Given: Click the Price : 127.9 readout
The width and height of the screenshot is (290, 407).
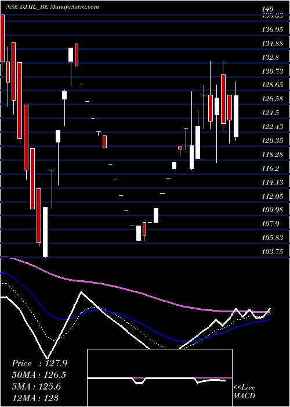Looking at the screenshot, I should point(39,363).
